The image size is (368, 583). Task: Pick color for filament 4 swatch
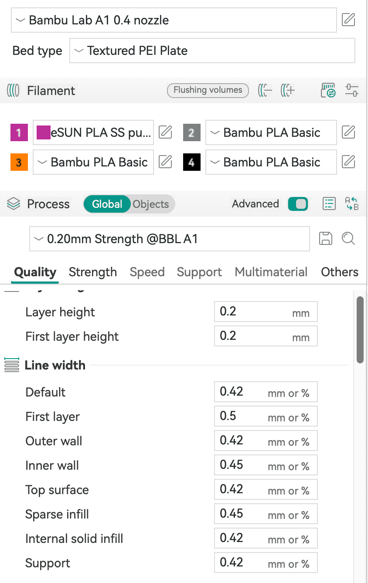[191, 162]
